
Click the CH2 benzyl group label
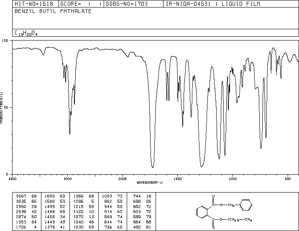click(x=231, y=205)
